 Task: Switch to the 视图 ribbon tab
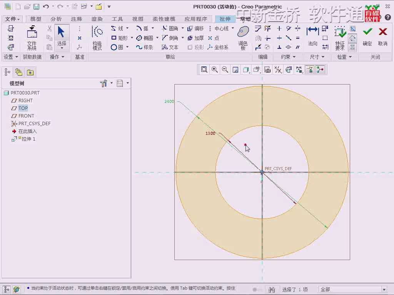(138, 19)
